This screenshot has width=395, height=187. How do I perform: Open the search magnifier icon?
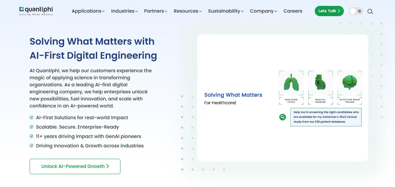click(x=370, y=11)
